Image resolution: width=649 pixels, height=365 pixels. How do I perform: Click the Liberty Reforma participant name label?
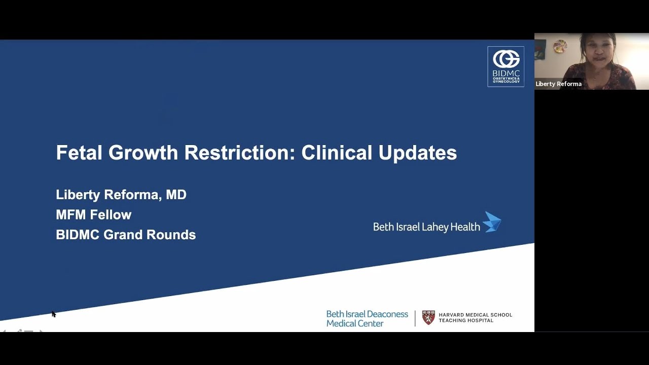coord(558,84)
